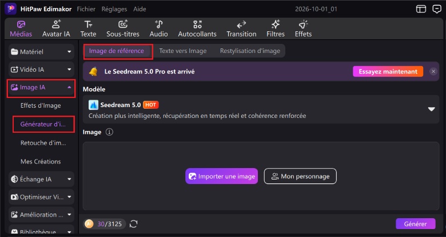The image size is (446, 237).
Task: Click the Essayez maintenant button
Action: point(388,71)
